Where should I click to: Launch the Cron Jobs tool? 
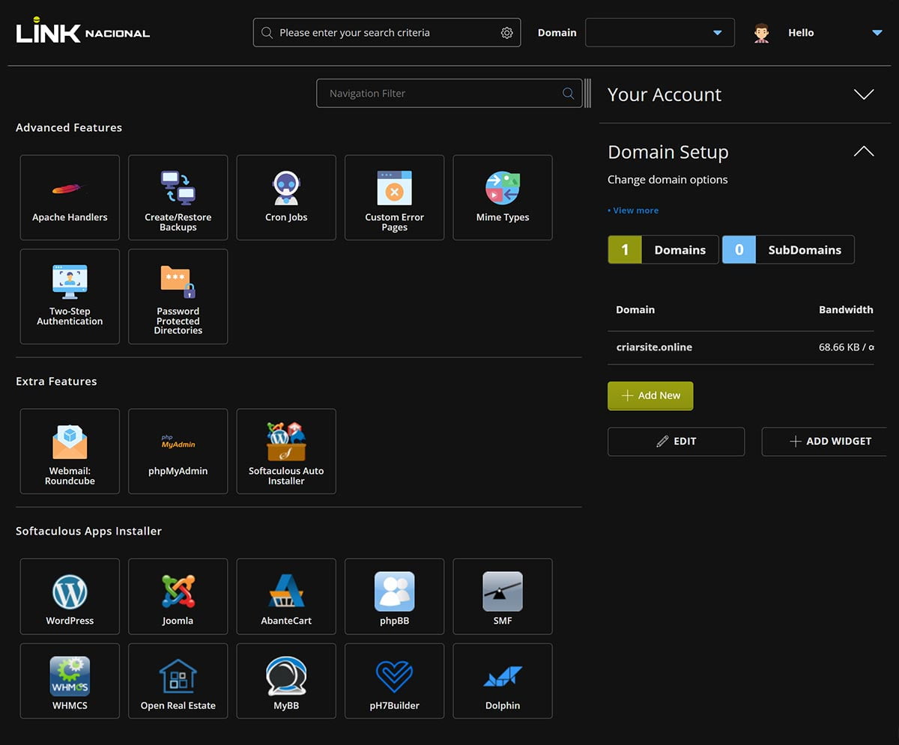286,198
